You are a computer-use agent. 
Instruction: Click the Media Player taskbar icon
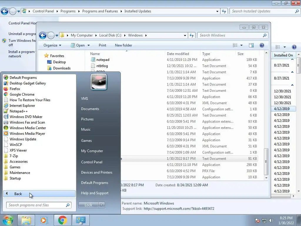44,220
